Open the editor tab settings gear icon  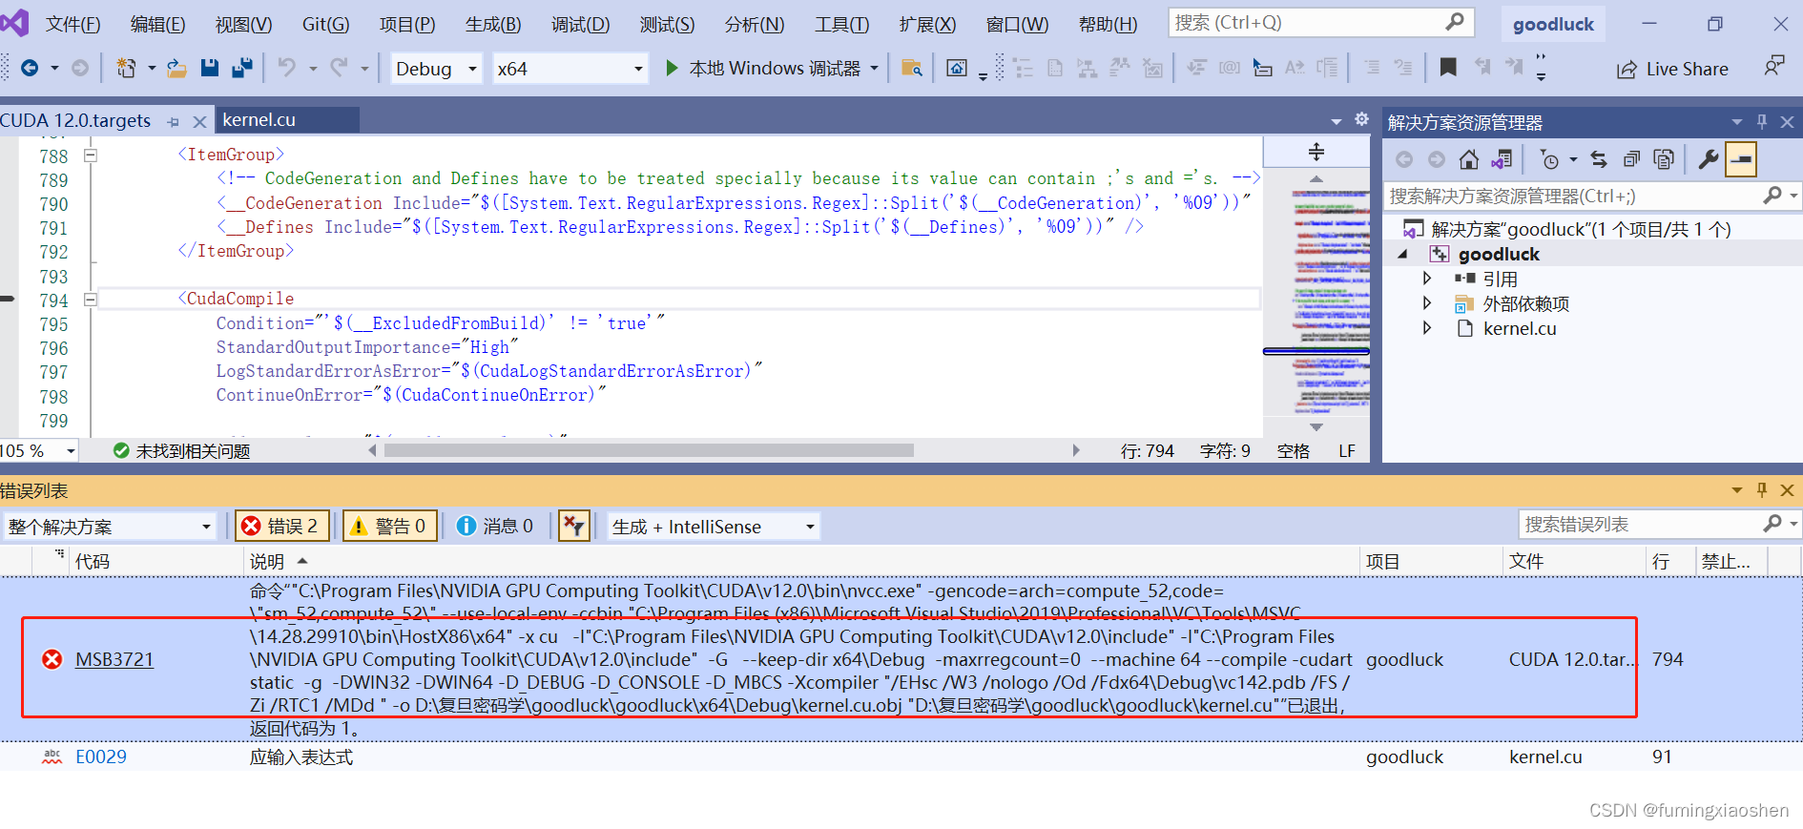point(1361,119)
